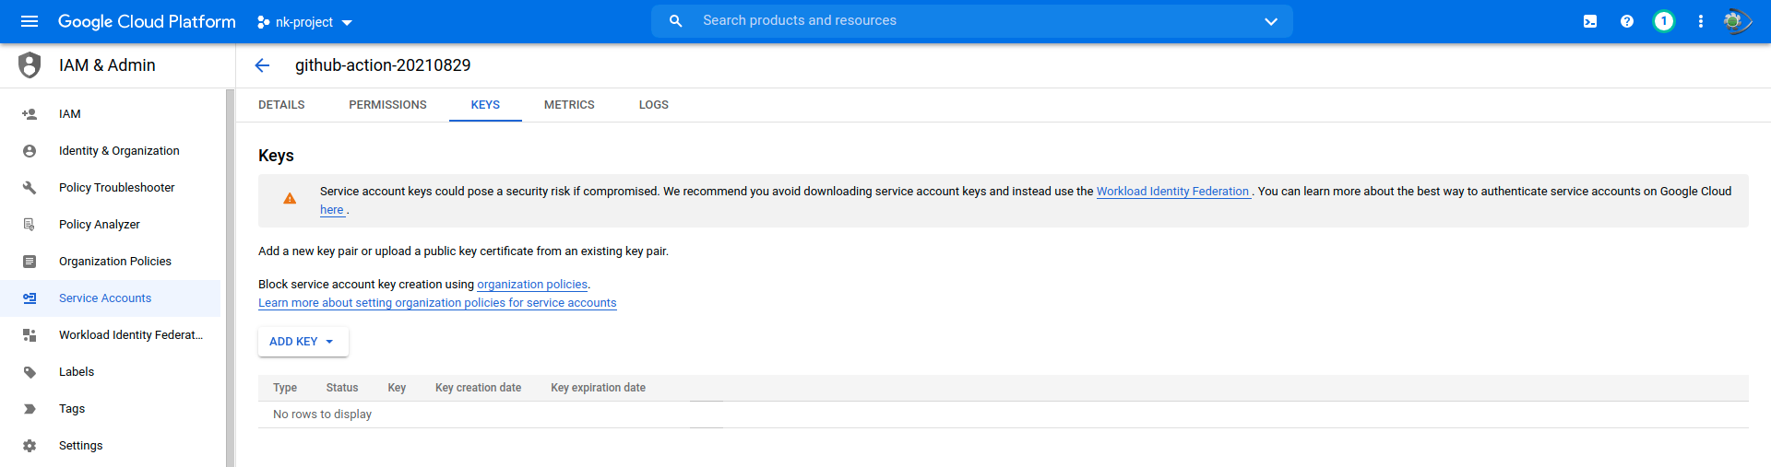Viewport: 1771px width, 467px height.
Task: Go back with the left arrow
Action: pos(262,65)
